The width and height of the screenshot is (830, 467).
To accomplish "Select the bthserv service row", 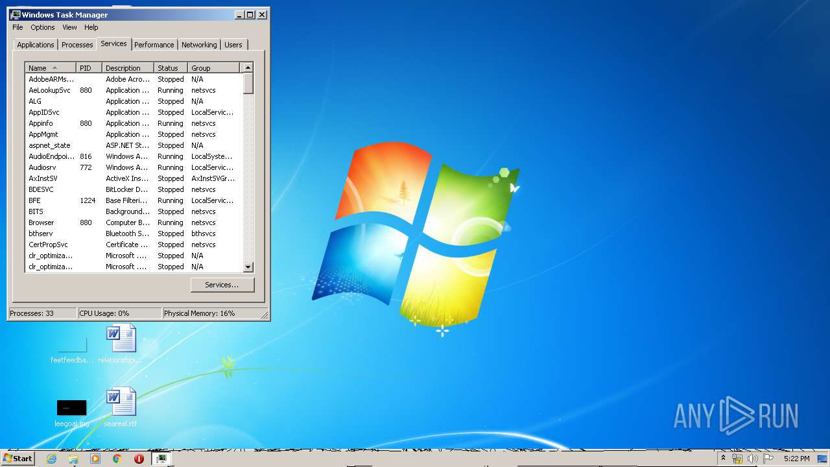I will tap(134, 233).
